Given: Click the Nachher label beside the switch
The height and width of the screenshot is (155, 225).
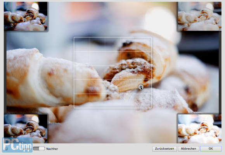Looking at the screenshot, I should point(52,149).
